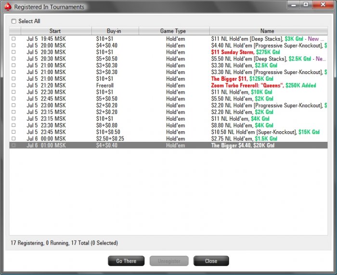Check the box for Jul 5 22:30 tournament

click(x=13, y=92)
